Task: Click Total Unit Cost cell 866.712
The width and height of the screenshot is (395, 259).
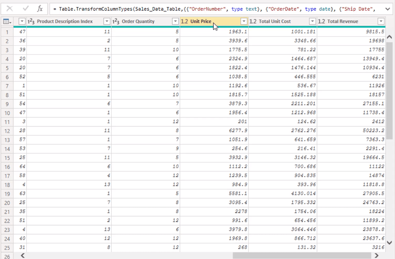Action: [x=283, y=238]
